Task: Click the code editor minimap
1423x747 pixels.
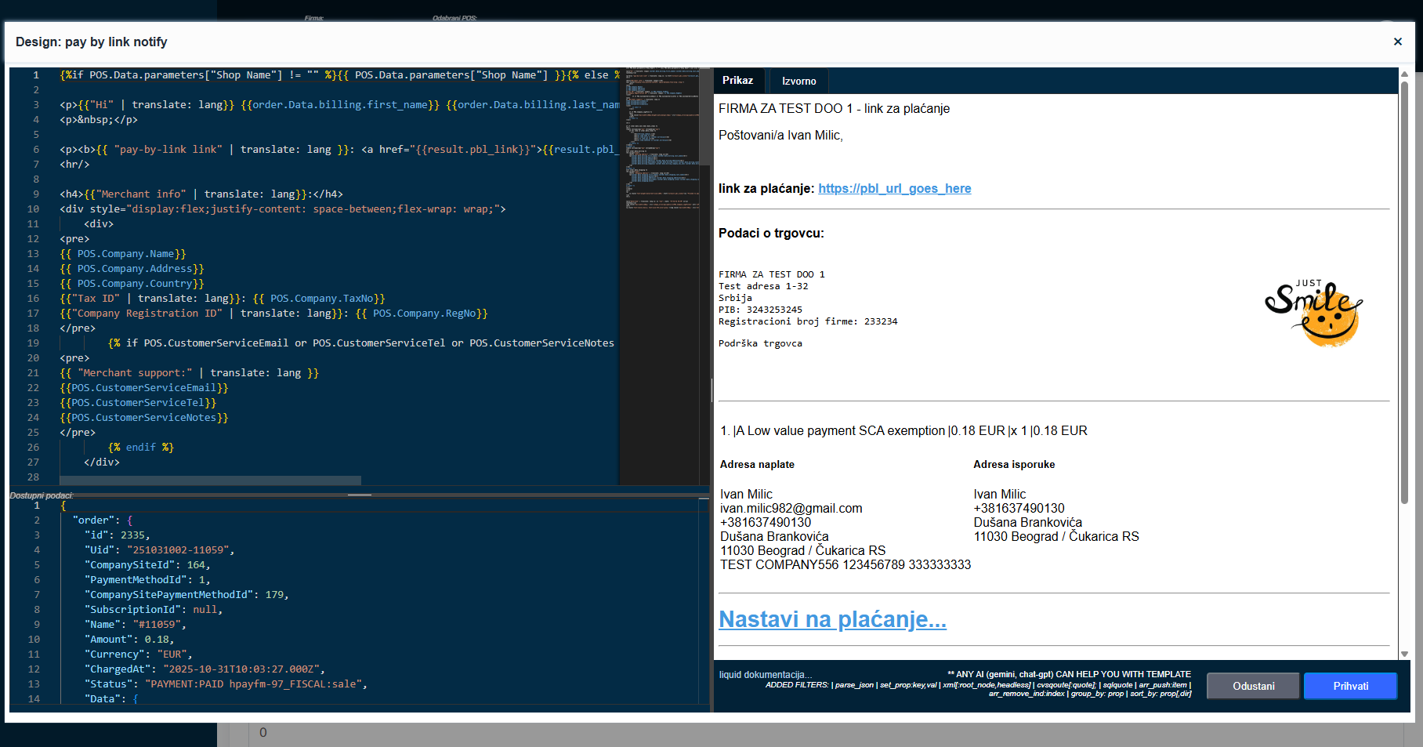Action: [x=662, y=141]
